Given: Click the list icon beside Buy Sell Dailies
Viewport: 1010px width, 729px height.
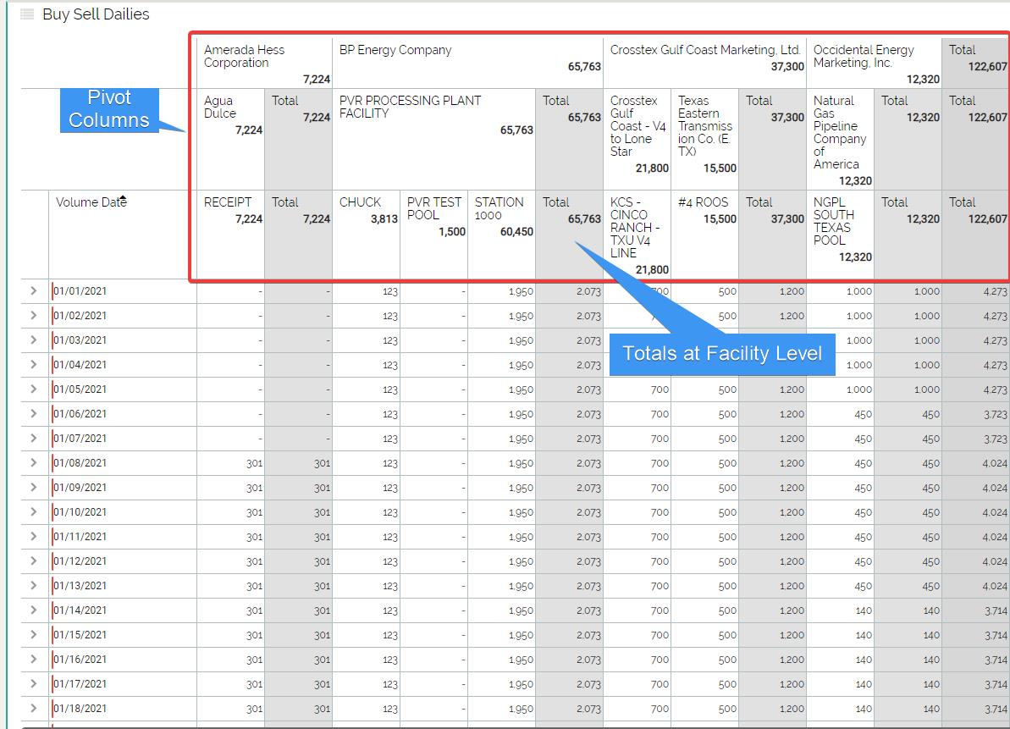Looking at the screenshot, I should [28, 14].
